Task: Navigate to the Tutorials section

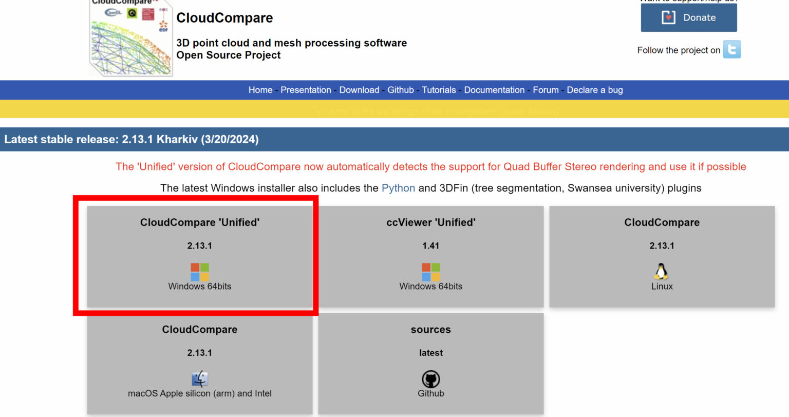Action: click(x=439, y=90)
